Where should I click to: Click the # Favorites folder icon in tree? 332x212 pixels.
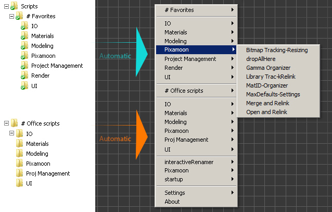pos(19,16)
